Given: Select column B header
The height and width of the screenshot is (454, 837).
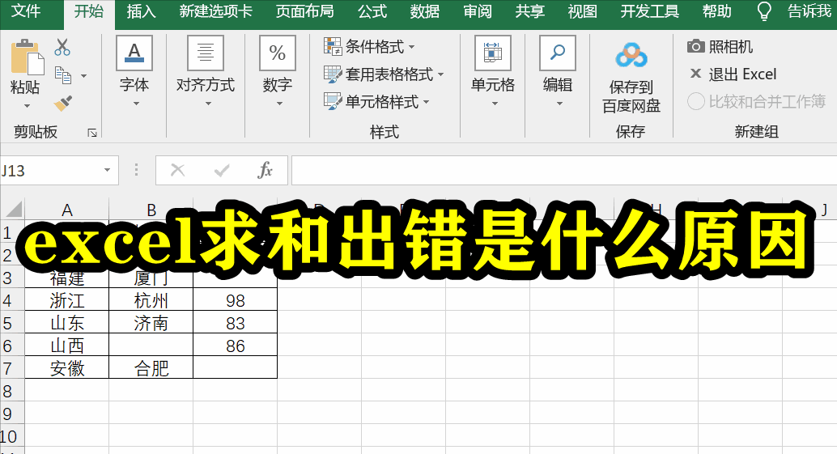Looking at the screenshot, I should (151, 210).
